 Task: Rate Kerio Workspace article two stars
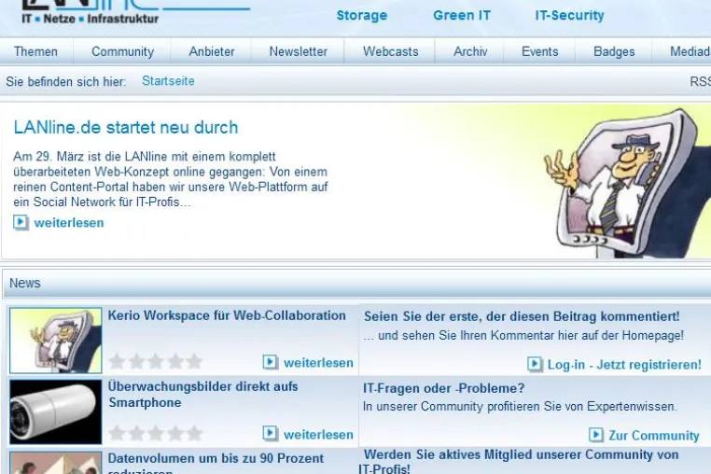(x=136, y=361)
